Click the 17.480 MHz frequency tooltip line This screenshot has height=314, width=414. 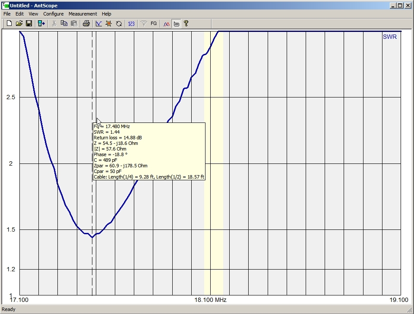(x=112, y=126)
